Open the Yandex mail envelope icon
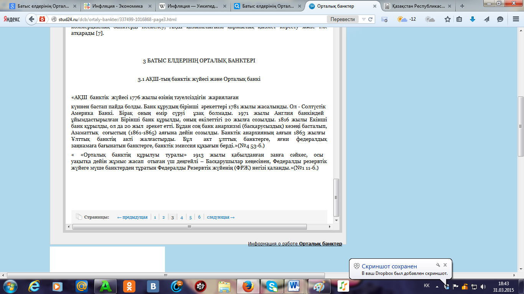 [384, 19]
